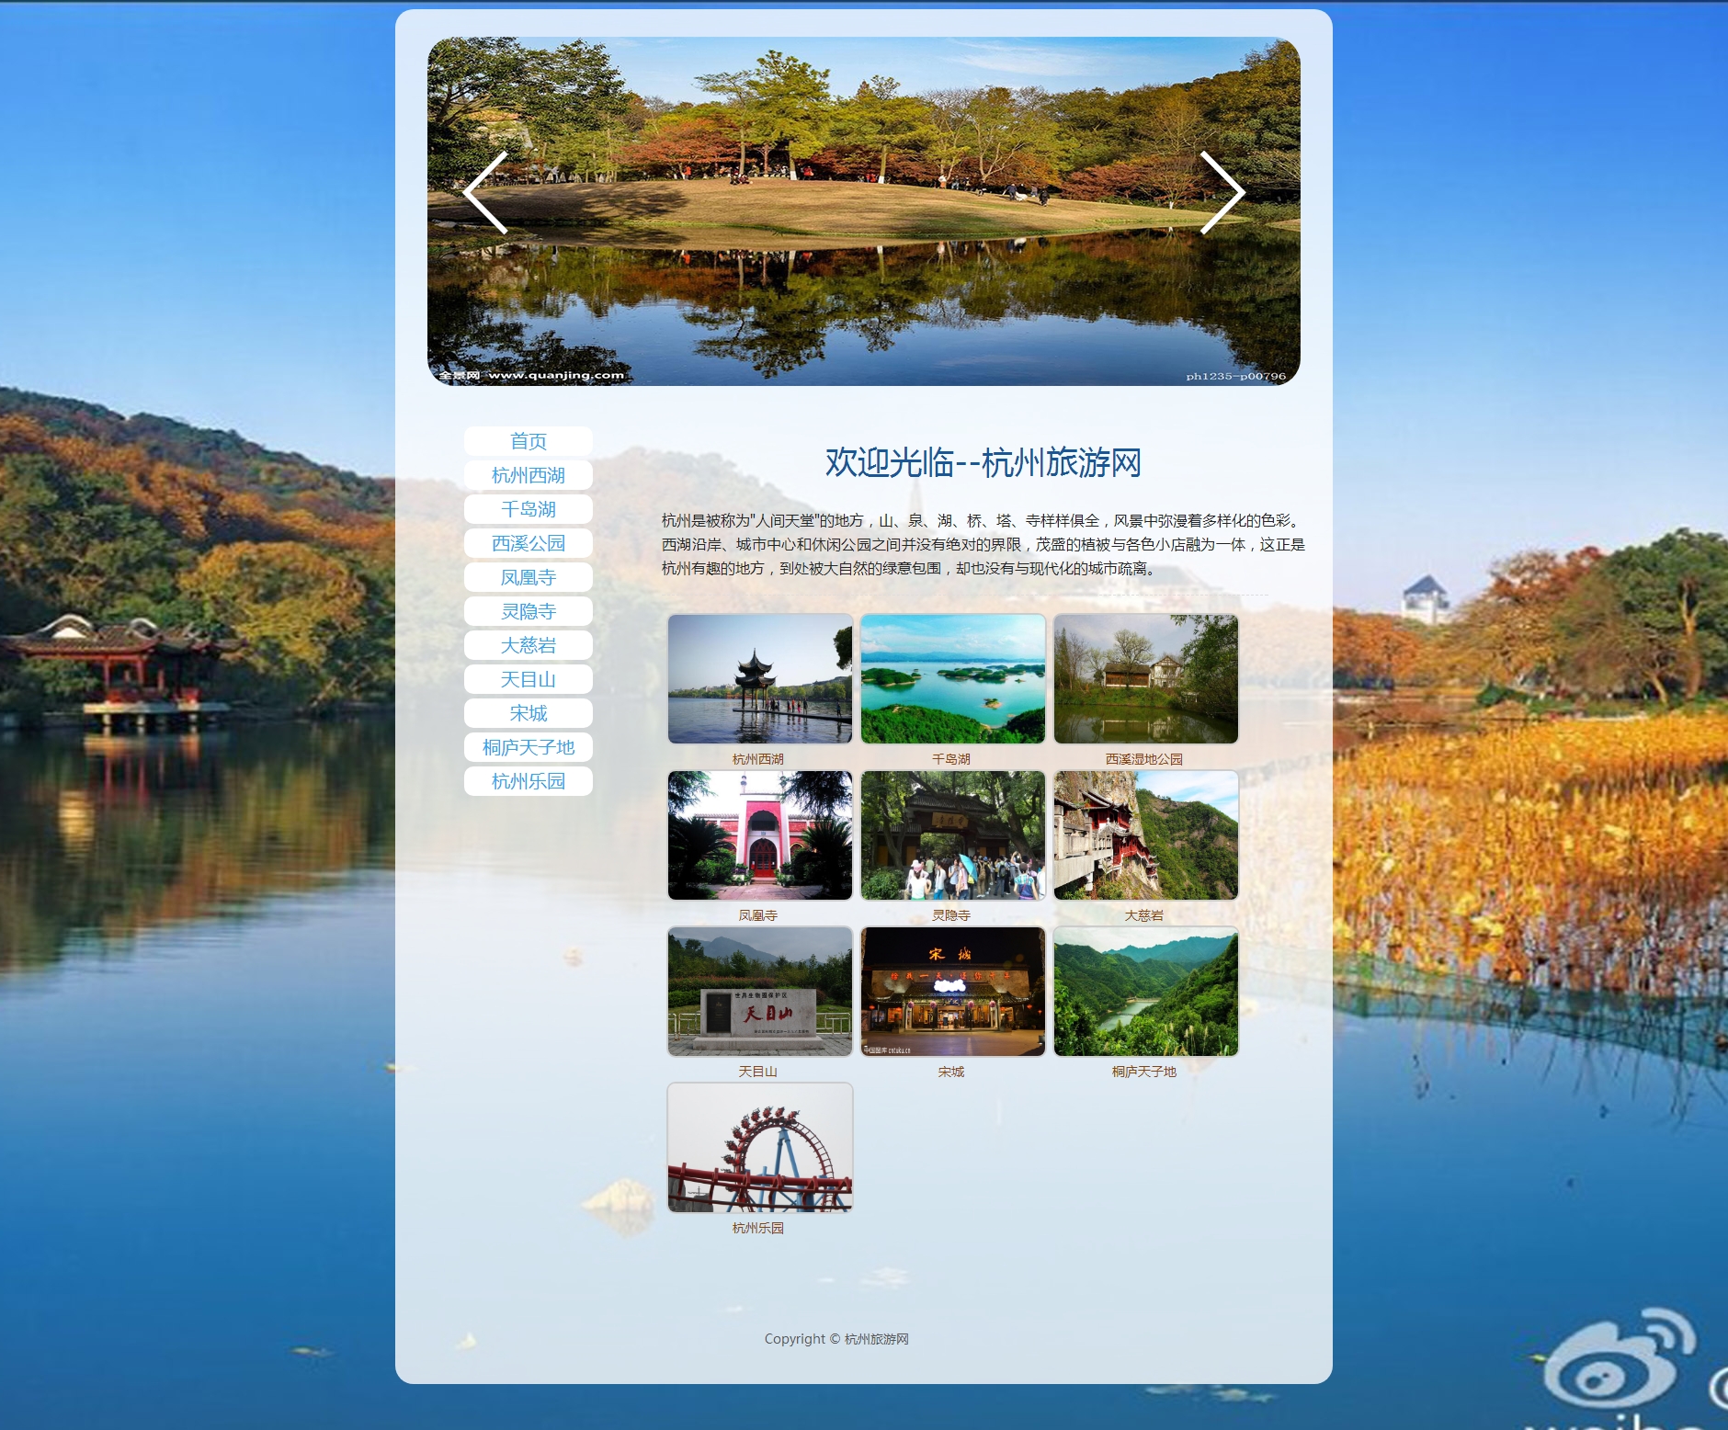Go to 千岛湖 from sidebar navigation

point(529,509)
